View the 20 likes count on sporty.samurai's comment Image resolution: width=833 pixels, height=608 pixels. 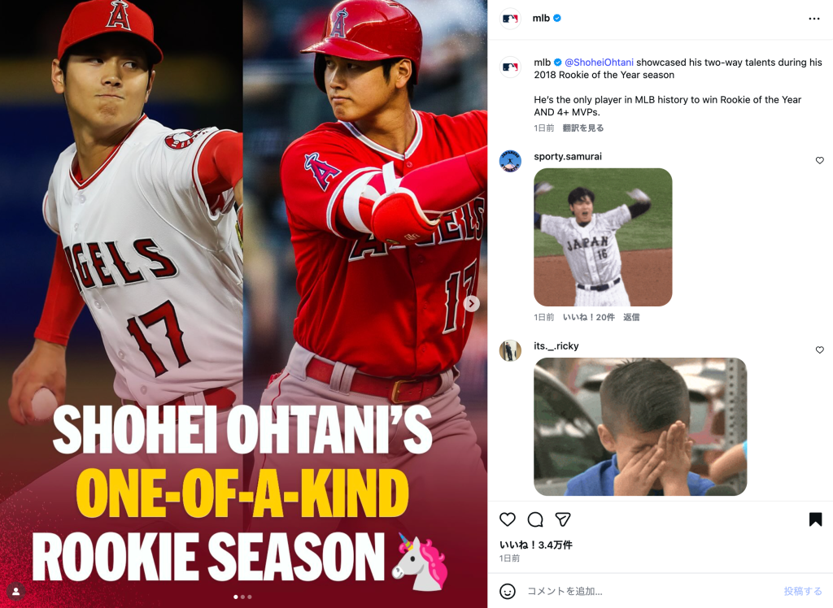click(x=589, y=317)
